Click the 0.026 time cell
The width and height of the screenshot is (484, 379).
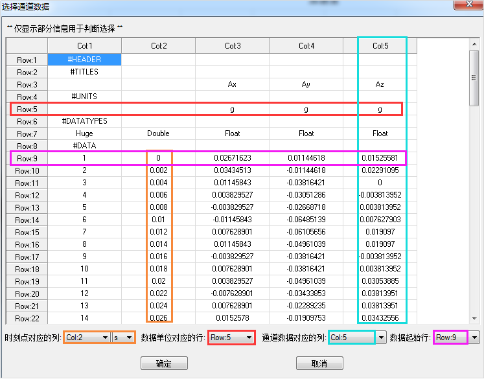click(x=158, y=318)
